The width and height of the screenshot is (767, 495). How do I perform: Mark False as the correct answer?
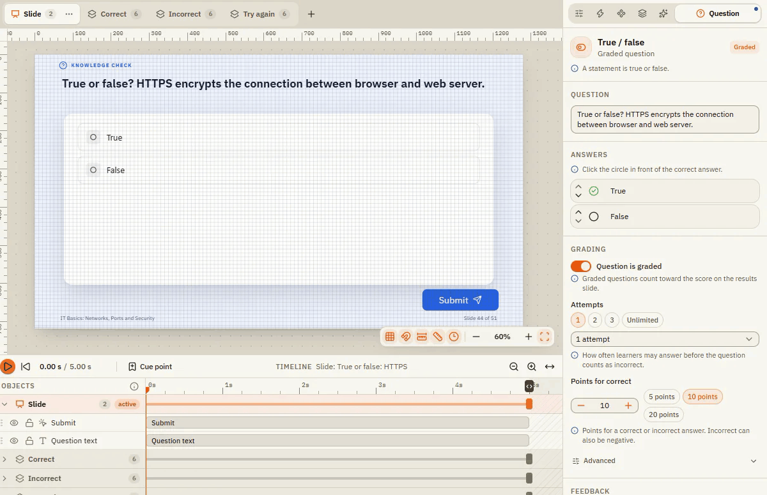click(x=594, y=217)
